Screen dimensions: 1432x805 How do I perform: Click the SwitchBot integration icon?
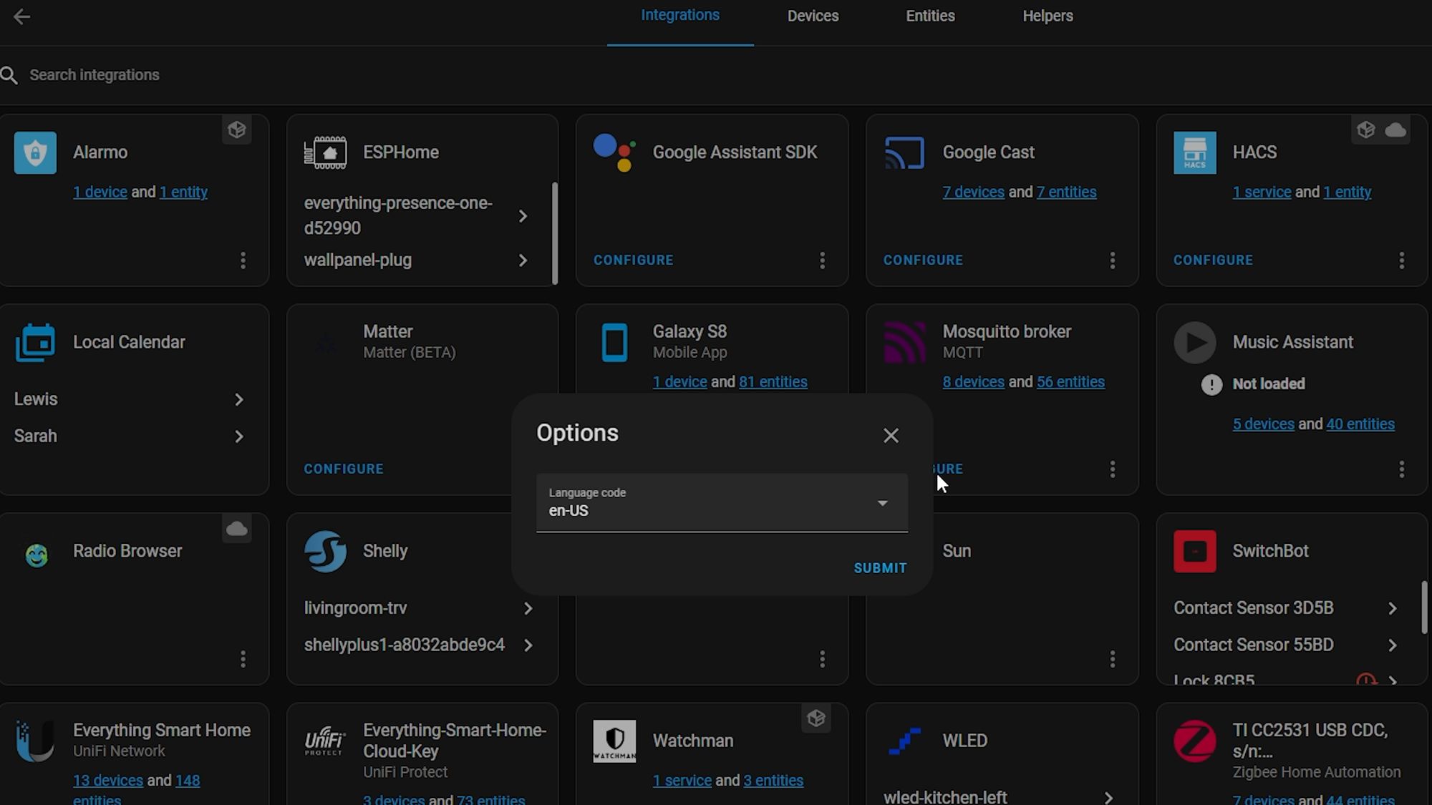click(x=1194, y=550)
